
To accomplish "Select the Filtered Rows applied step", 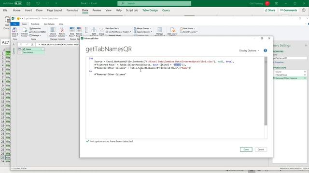I will click(x=281, y=75).
